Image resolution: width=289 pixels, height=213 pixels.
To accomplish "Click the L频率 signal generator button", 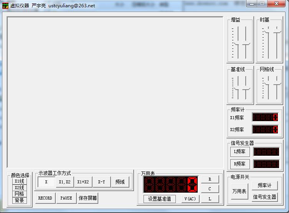I will coord(240,152).
